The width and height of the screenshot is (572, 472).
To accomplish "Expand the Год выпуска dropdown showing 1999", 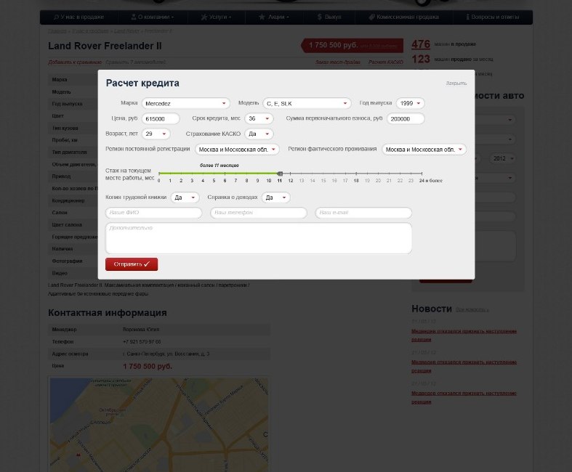I will (x=411, y=104).
